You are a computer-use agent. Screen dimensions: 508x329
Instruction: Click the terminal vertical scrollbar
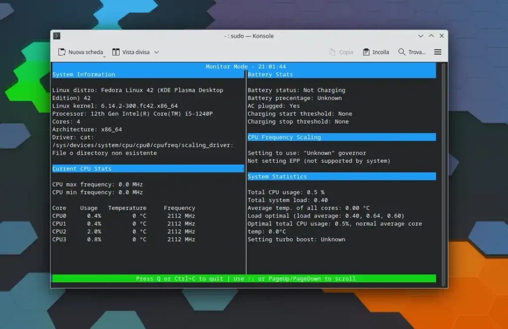click(x=443, y=175)
